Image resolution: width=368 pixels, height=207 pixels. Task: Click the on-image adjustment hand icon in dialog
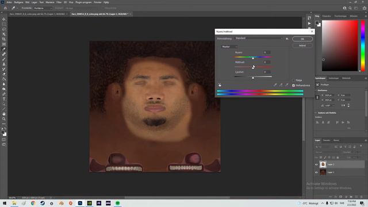(x=220, y=85)
